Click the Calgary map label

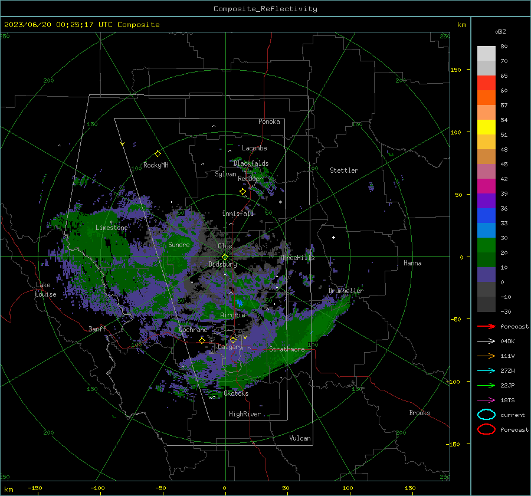pyautogui.click(x=230, y=347)
